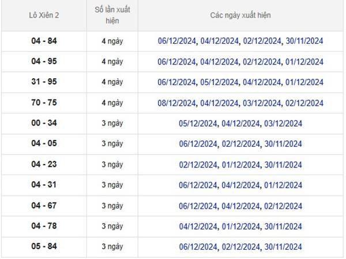Click the 'Các ngày xuất hiện' column header
The image size is (346, 259).
click(x=240, y=15)
